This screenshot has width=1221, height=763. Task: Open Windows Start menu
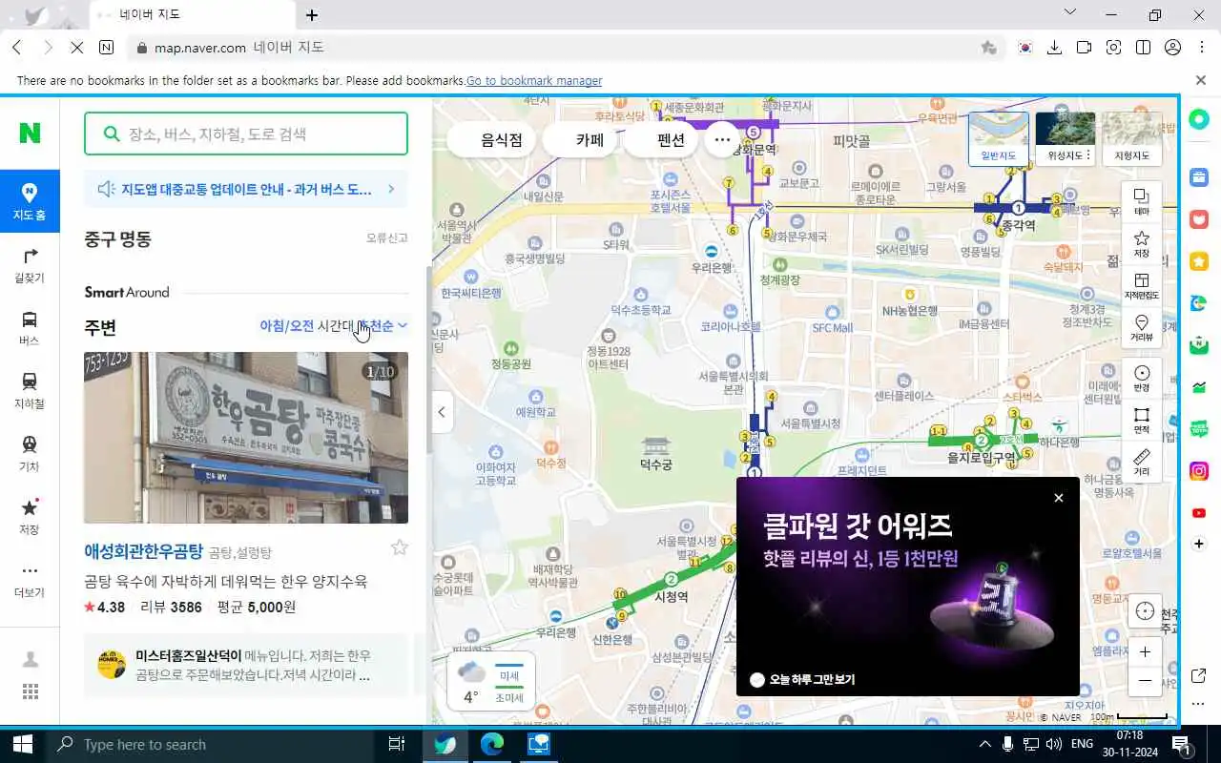pos(22,745)
